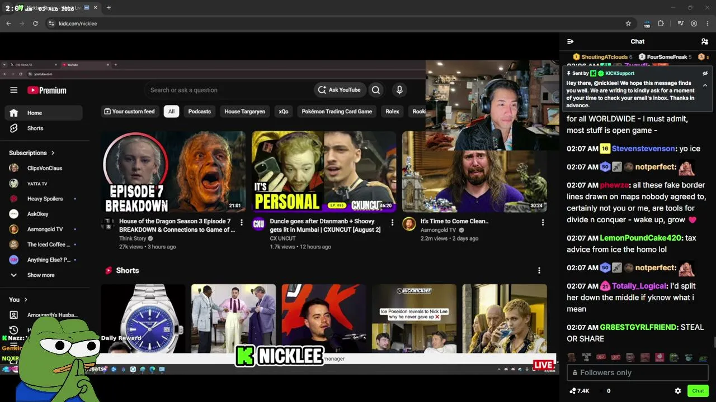Image resolution: width=716 pixels, height=402 pixels.
Task: Click FourSomeFreak on the chat leaderboard
Action: point(667,57)
